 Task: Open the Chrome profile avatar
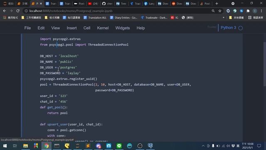[255, 11]
